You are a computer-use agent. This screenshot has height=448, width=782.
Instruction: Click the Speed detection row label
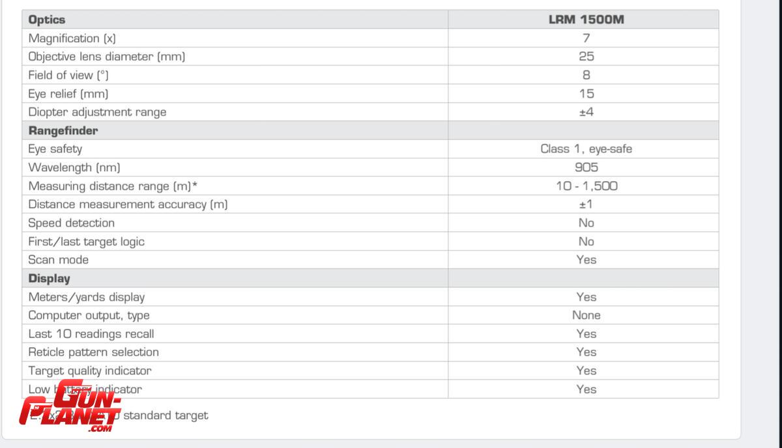click(72, 223)
